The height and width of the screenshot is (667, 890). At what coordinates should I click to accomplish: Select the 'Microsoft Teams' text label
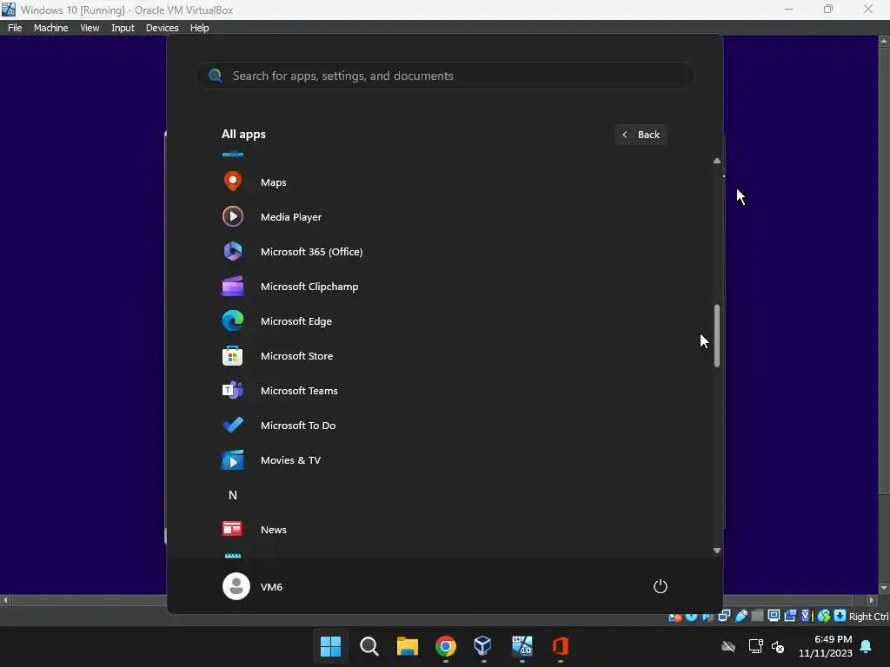(299, 391)
